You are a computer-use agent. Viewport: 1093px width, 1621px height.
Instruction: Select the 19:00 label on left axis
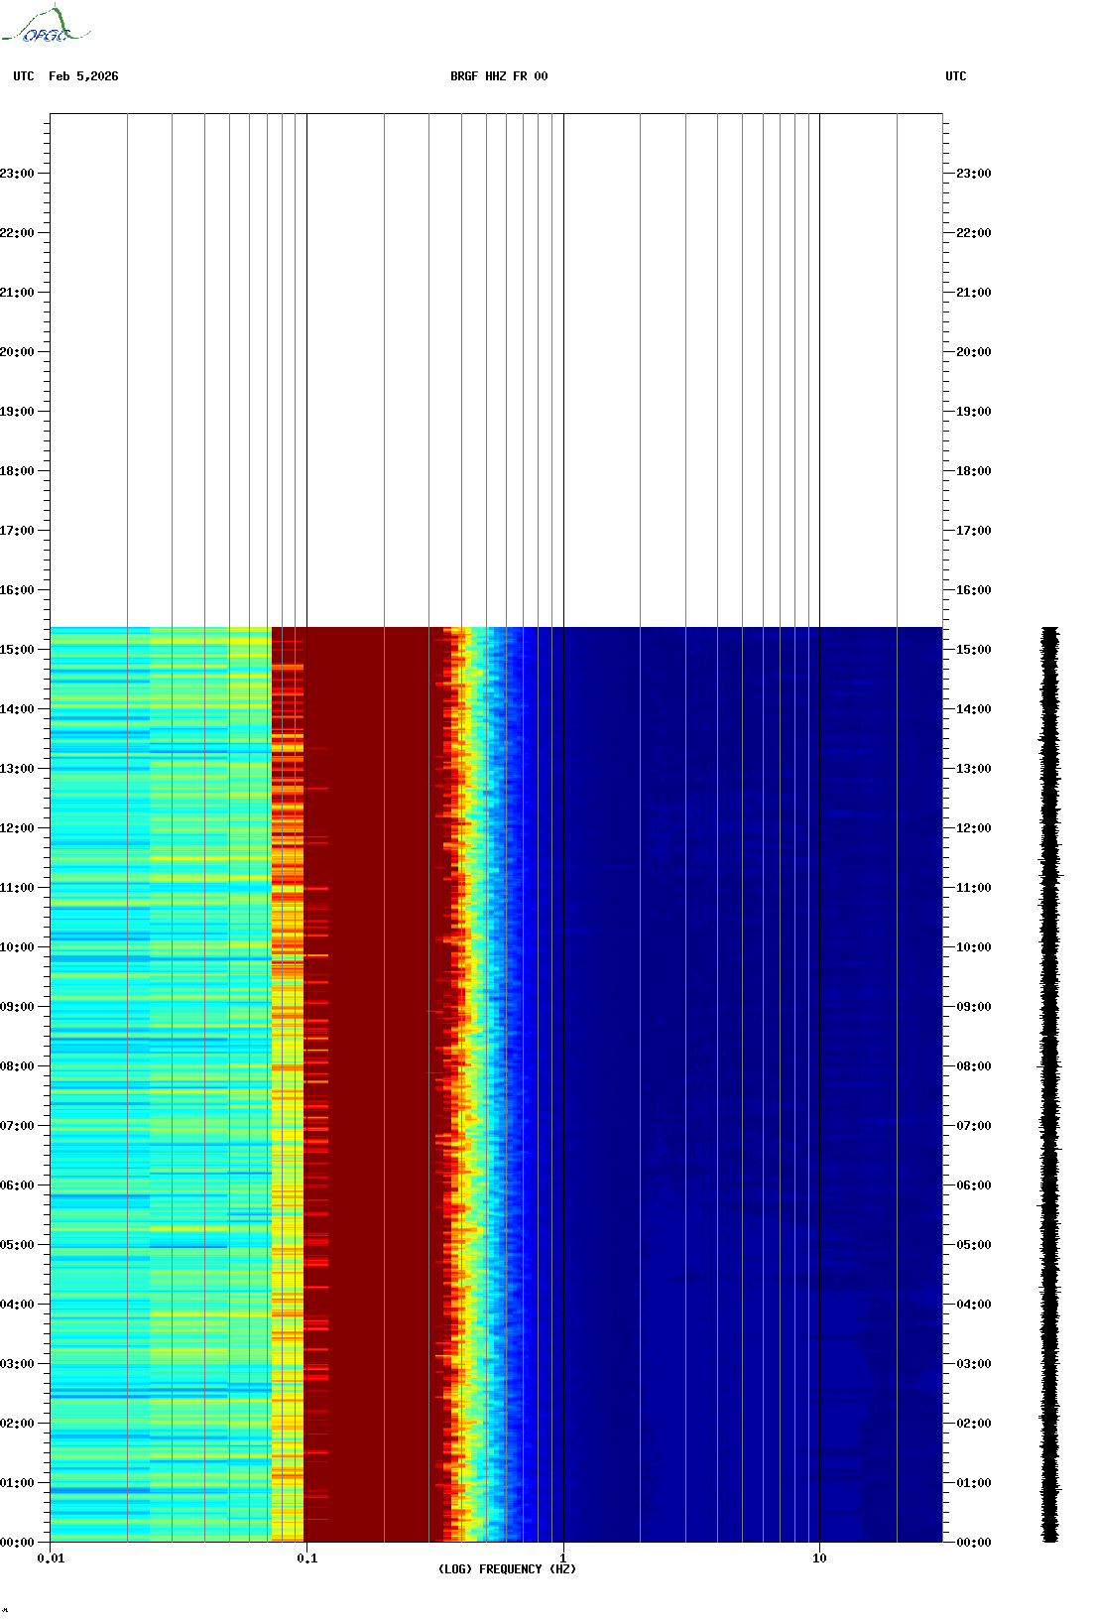(x=17, y=412)
